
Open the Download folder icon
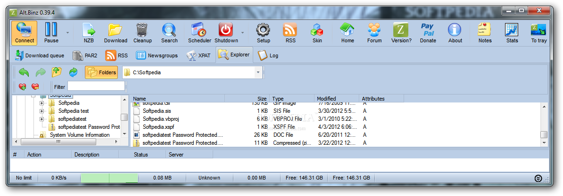coord(116,32)
